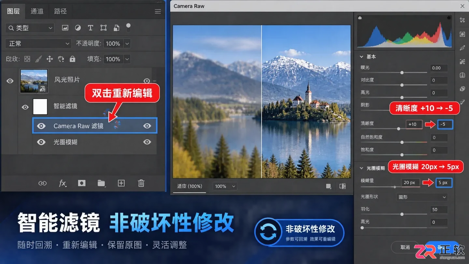
Task: Filter layers by smart object icon
Action: click(116, 28)
